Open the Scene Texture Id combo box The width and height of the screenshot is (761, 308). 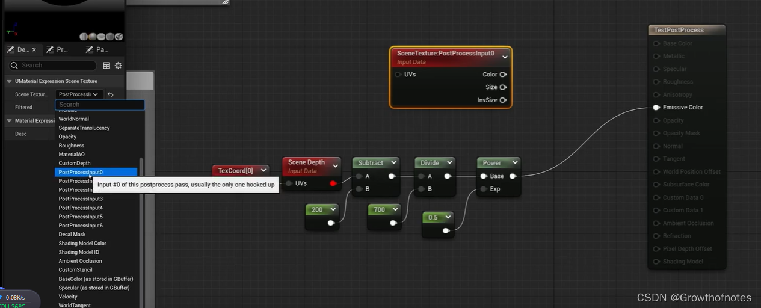click(x=79, y=94)
